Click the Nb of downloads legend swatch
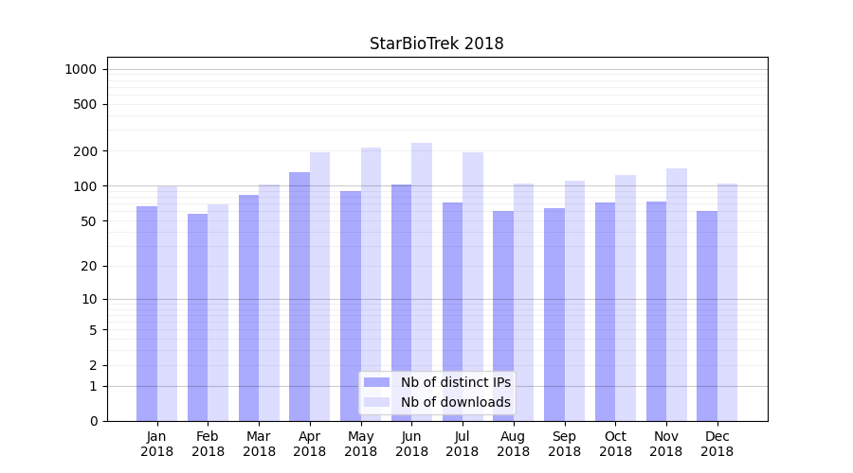The width and height of the screenshot is (853, 473). pos(376,402)
